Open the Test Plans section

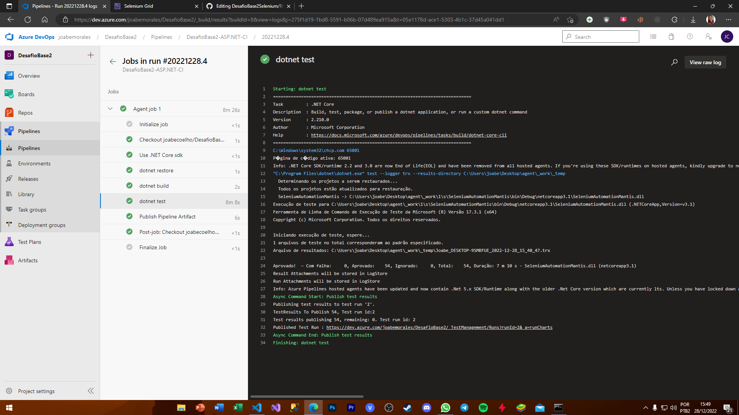pos(30,242)
